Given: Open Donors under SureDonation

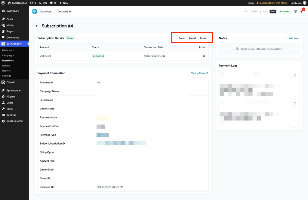Looking at the screenshot, I should (x=6, y=66).
